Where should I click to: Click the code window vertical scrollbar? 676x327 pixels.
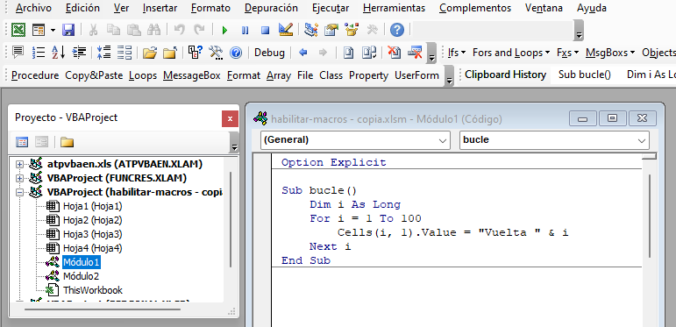pos(650,216)
